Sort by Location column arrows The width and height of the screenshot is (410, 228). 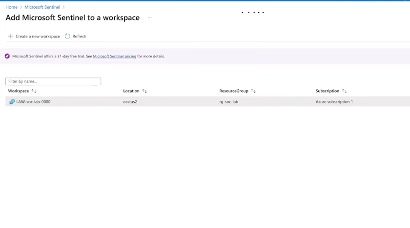tap(144, 91)
